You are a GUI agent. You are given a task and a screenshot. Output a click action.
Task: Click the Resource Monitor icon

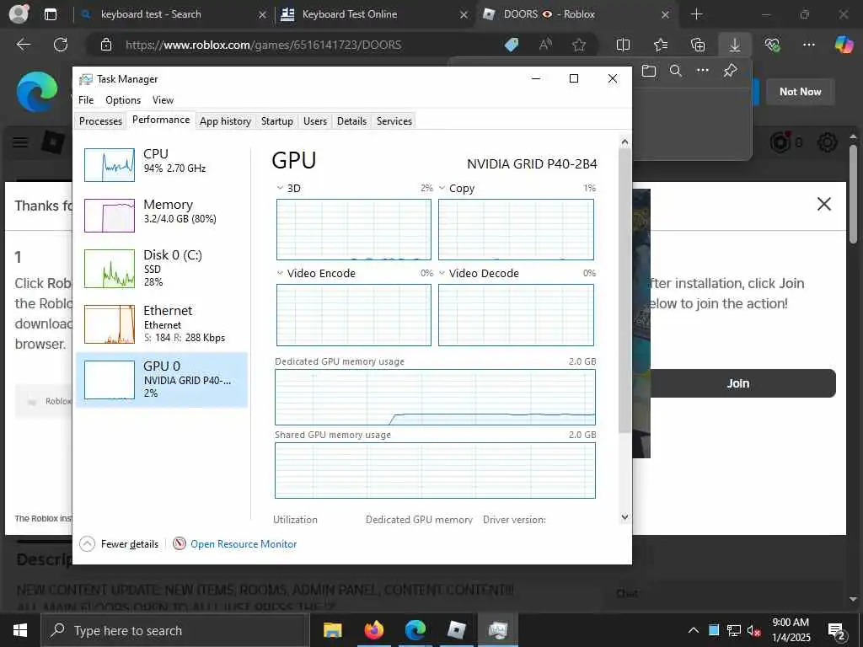[x=180, y=543]
